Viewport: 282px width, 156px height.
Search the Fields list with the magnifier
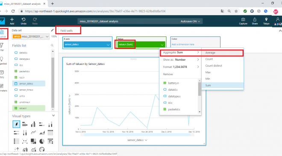click(x=52, y=45)
